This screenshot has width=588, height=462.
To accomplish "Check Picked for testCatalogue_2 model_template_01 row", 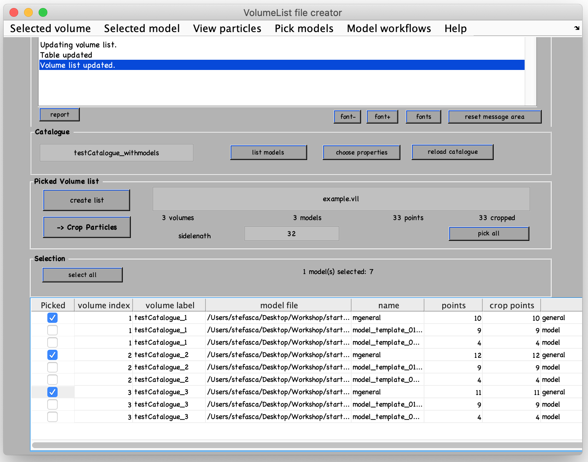I will [52, 367].
